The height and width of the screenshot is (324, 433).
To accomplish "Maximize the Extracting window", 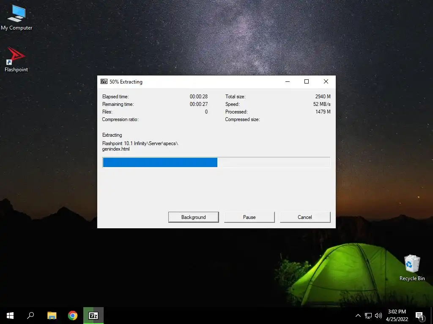I will coord(307,81).
